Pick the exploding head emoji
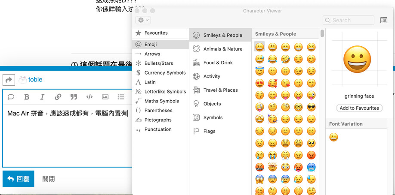The height and width of the screenshot is (195, 395). [x=272, y=167]
